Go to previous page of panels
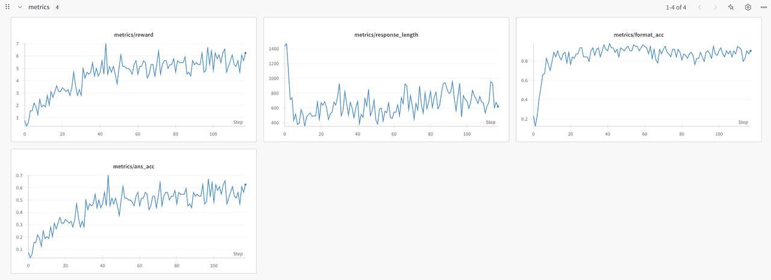The width and height of the screenshot is (771, 280). coord(699,7)
